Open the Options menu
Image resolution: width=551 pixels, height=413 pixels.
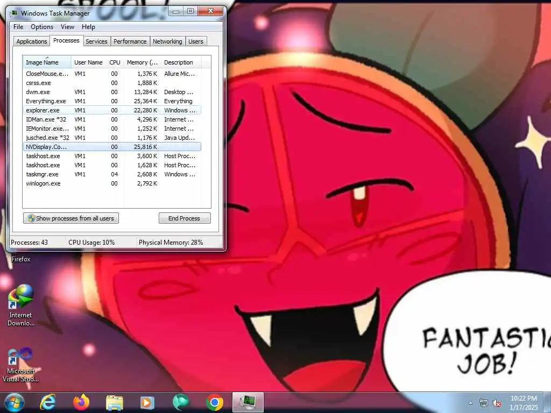coord(42,27)
